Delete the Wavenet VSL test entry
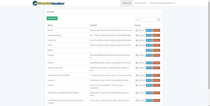Screen dimensions: 210x106 (156, 68)
